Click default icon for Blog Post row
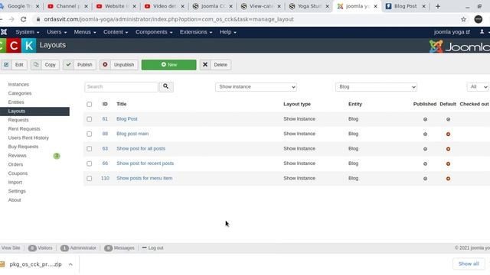Image resolution: width=490 pixels, height=275 pixels. pos(448,119)
